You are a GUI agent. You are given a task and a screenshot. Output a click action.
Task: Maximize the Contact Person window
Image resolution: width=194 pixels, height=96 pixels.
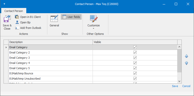(176, 4)
